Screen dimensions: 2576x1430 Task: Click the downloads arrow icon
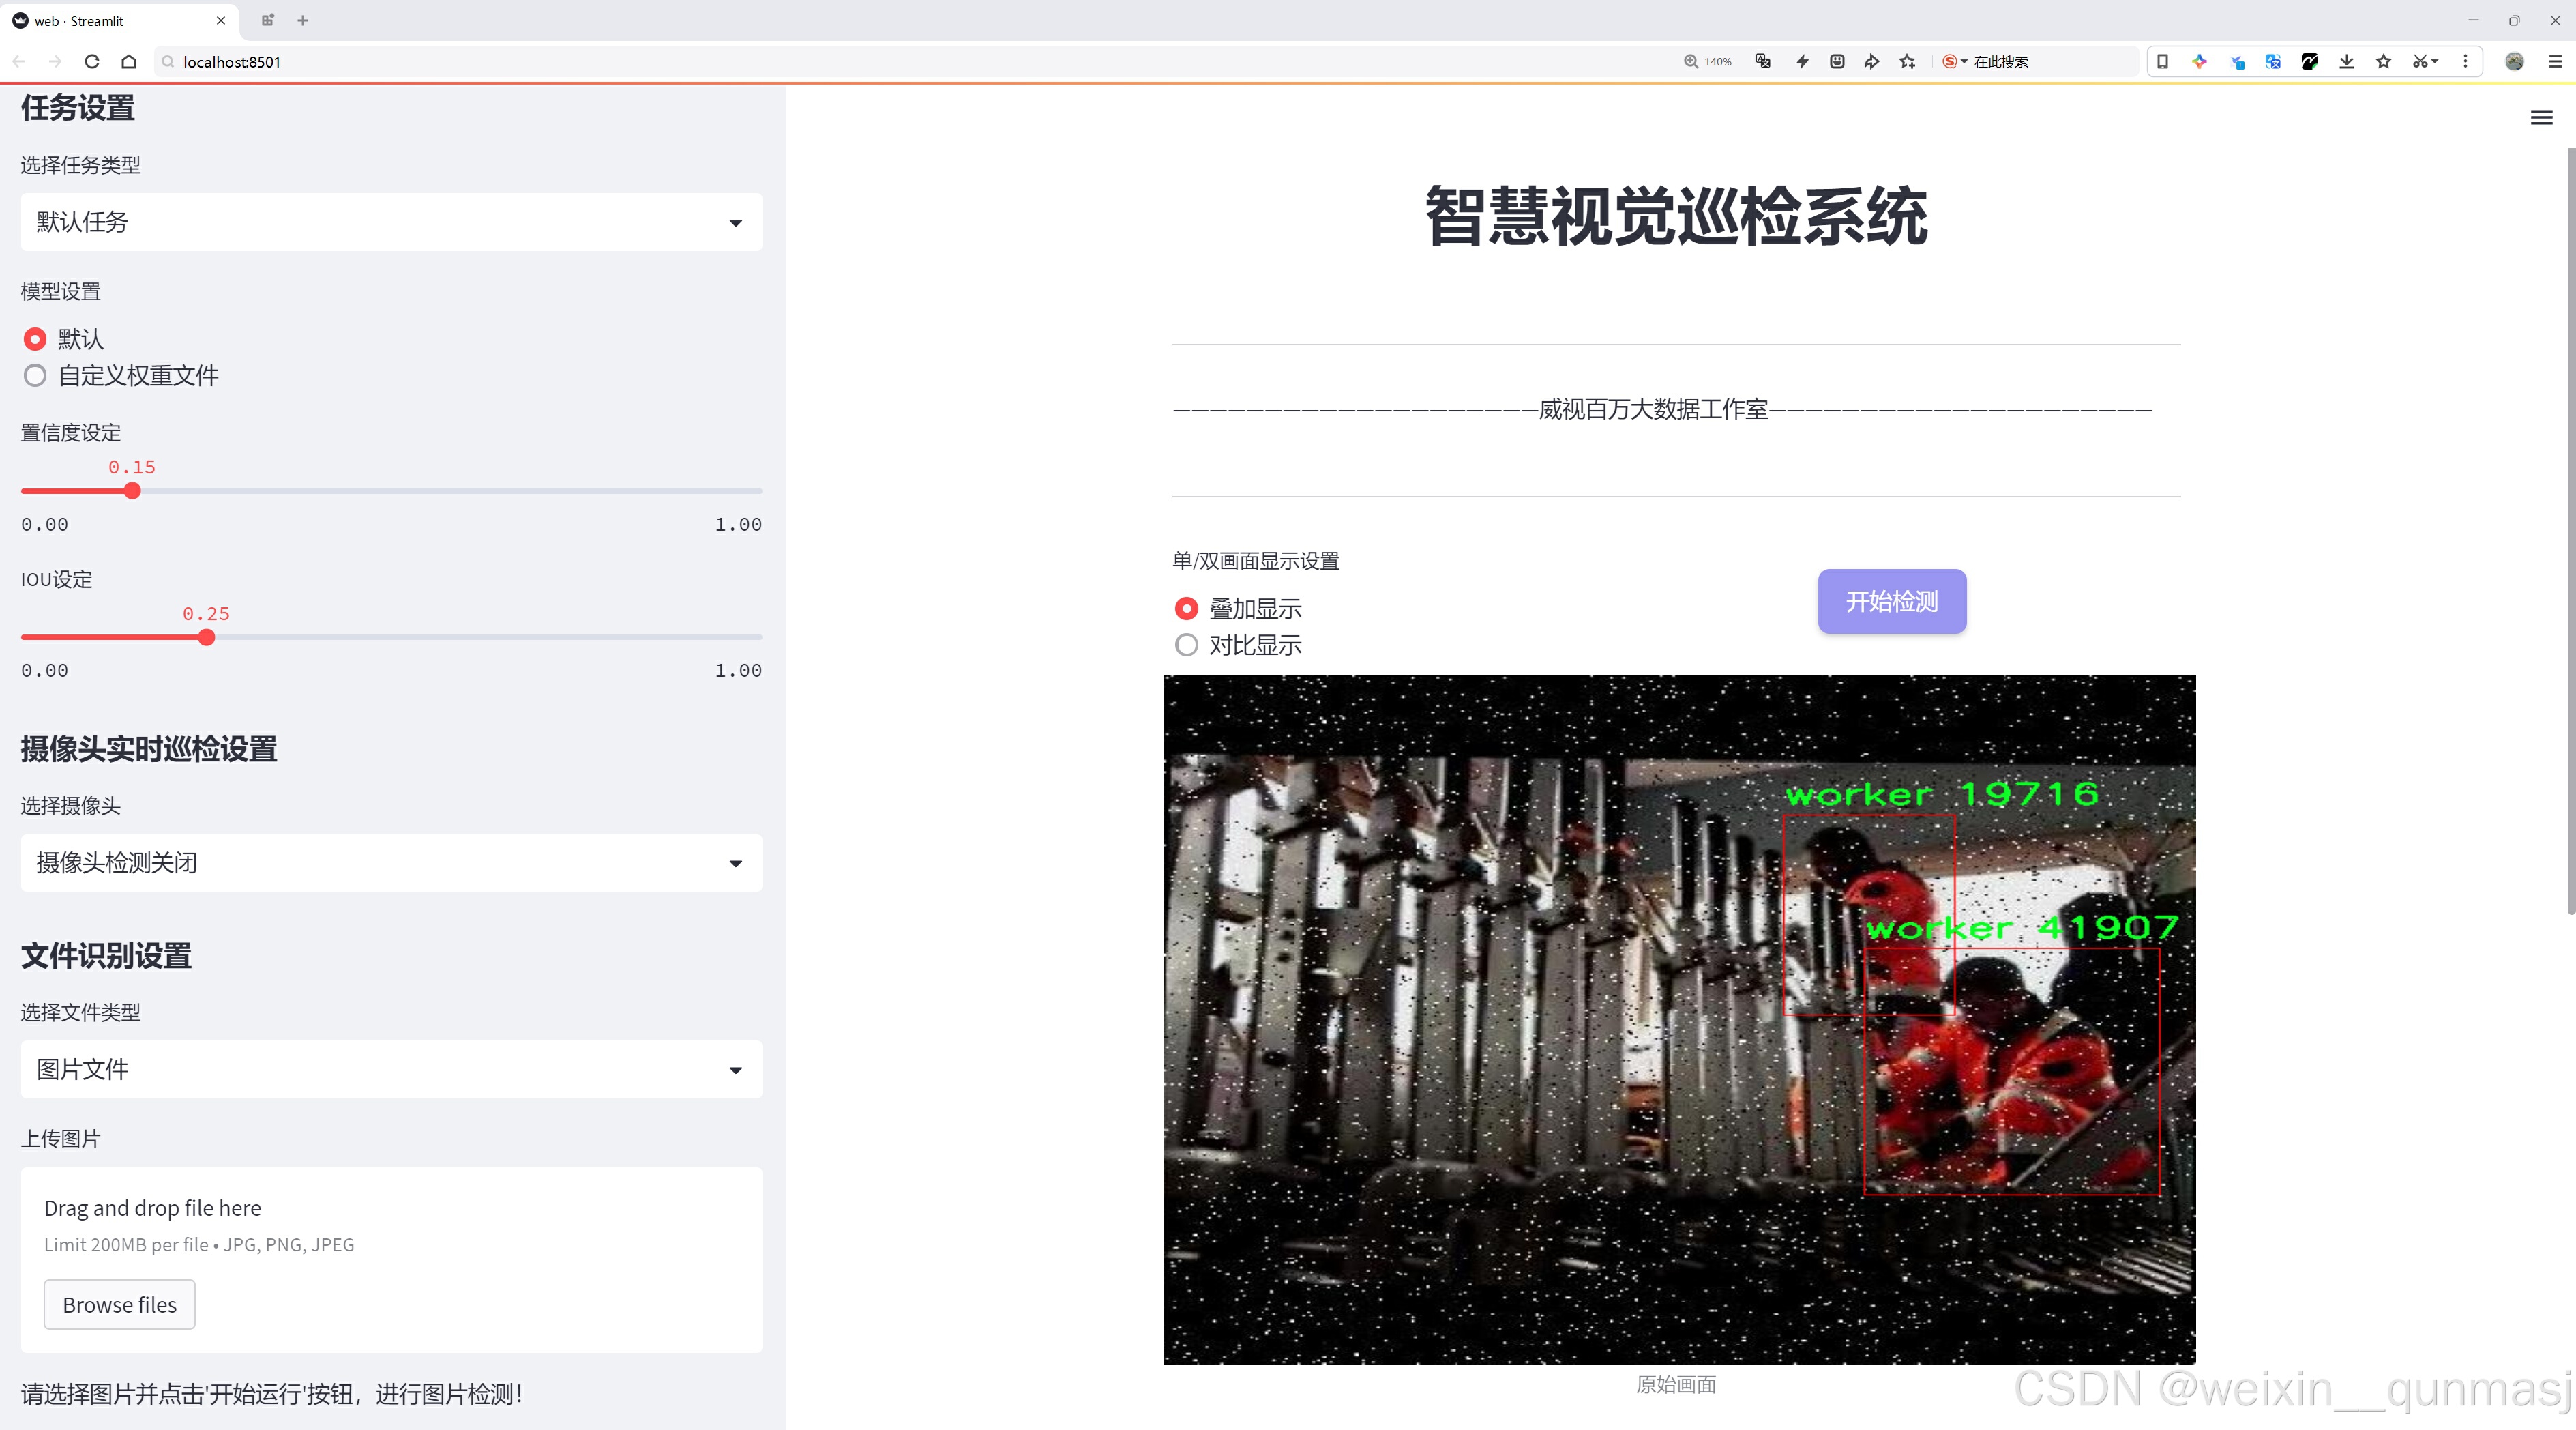pos(2346,62)
